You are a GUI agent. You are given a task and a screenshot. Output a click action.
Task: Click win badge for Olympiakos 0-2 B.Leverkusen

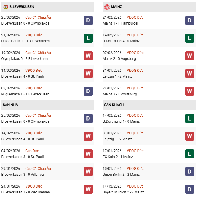coord(88,56)
